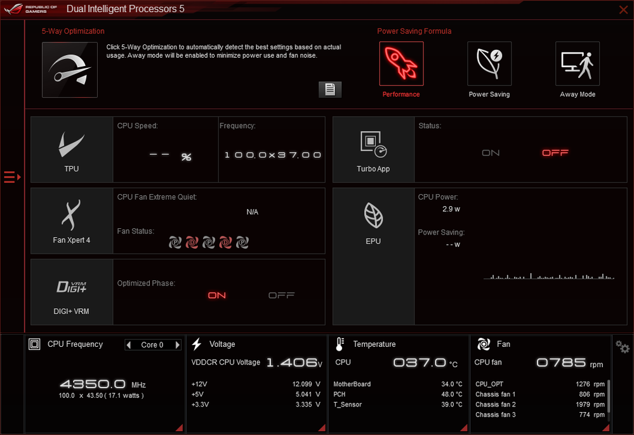Click the 100.0 x 43.50 (17.1 watts) line
This screenshot has height=435, width=634.
(101, 396)
